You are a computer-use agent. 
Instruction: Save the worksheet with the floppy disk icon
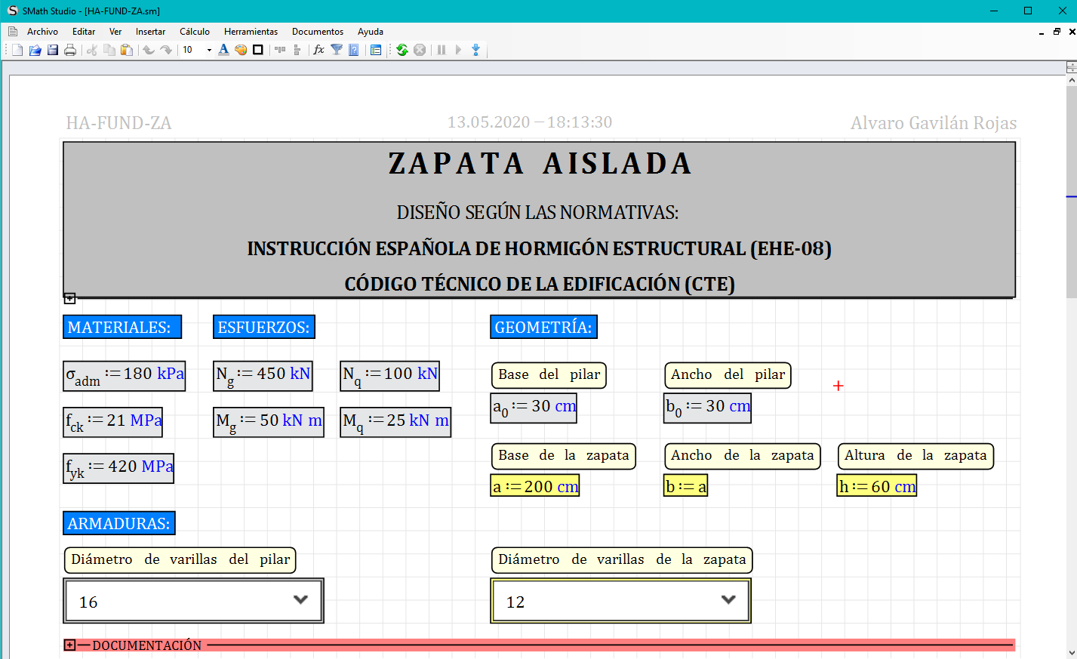click(53, 50)
